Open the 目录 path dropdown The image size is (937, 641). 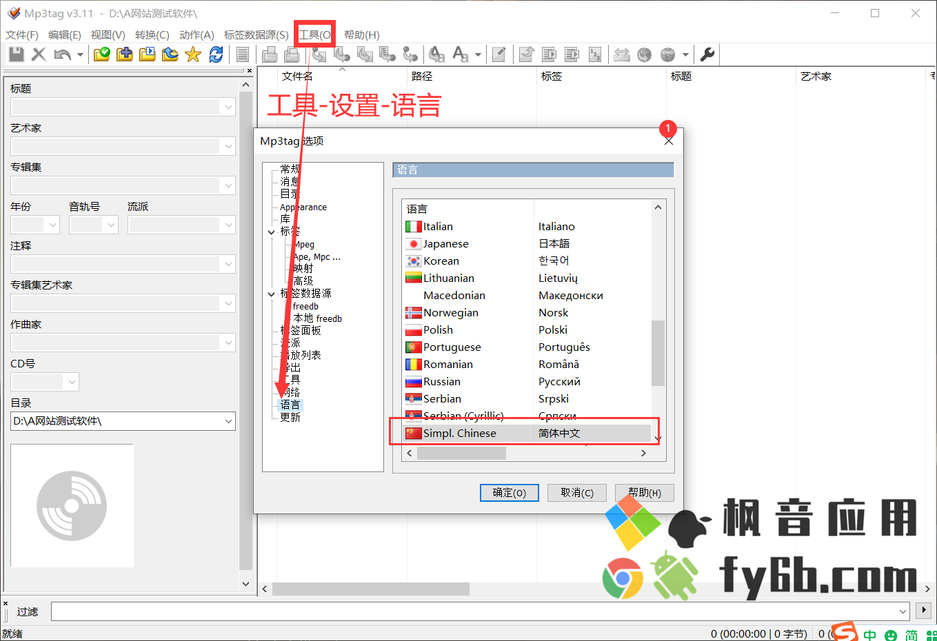coord(228,421)
